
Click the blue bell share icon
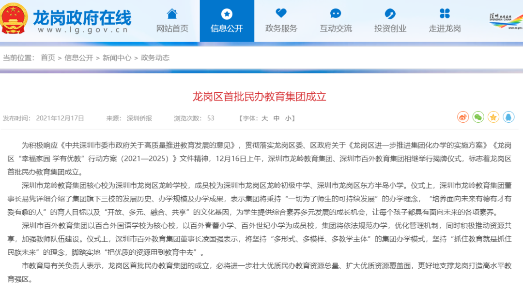508,117
